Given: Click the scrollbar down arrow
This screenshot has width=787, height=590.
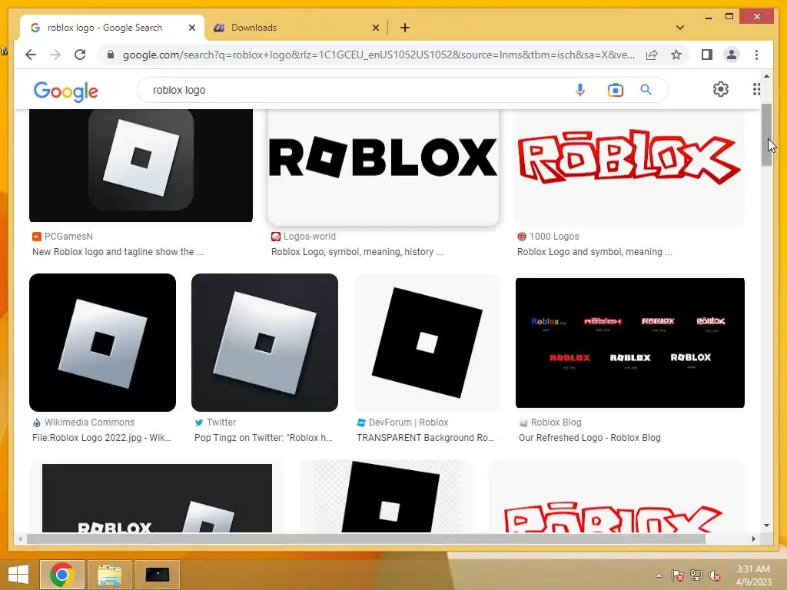Looking at the screenshot, I should coord(766,525).
